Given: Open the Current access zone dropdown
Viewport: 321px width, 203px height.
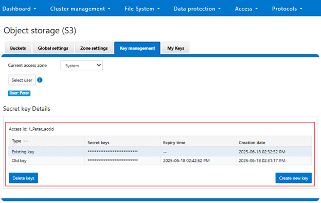Looking at the screenshot, I should click(82, 65).
